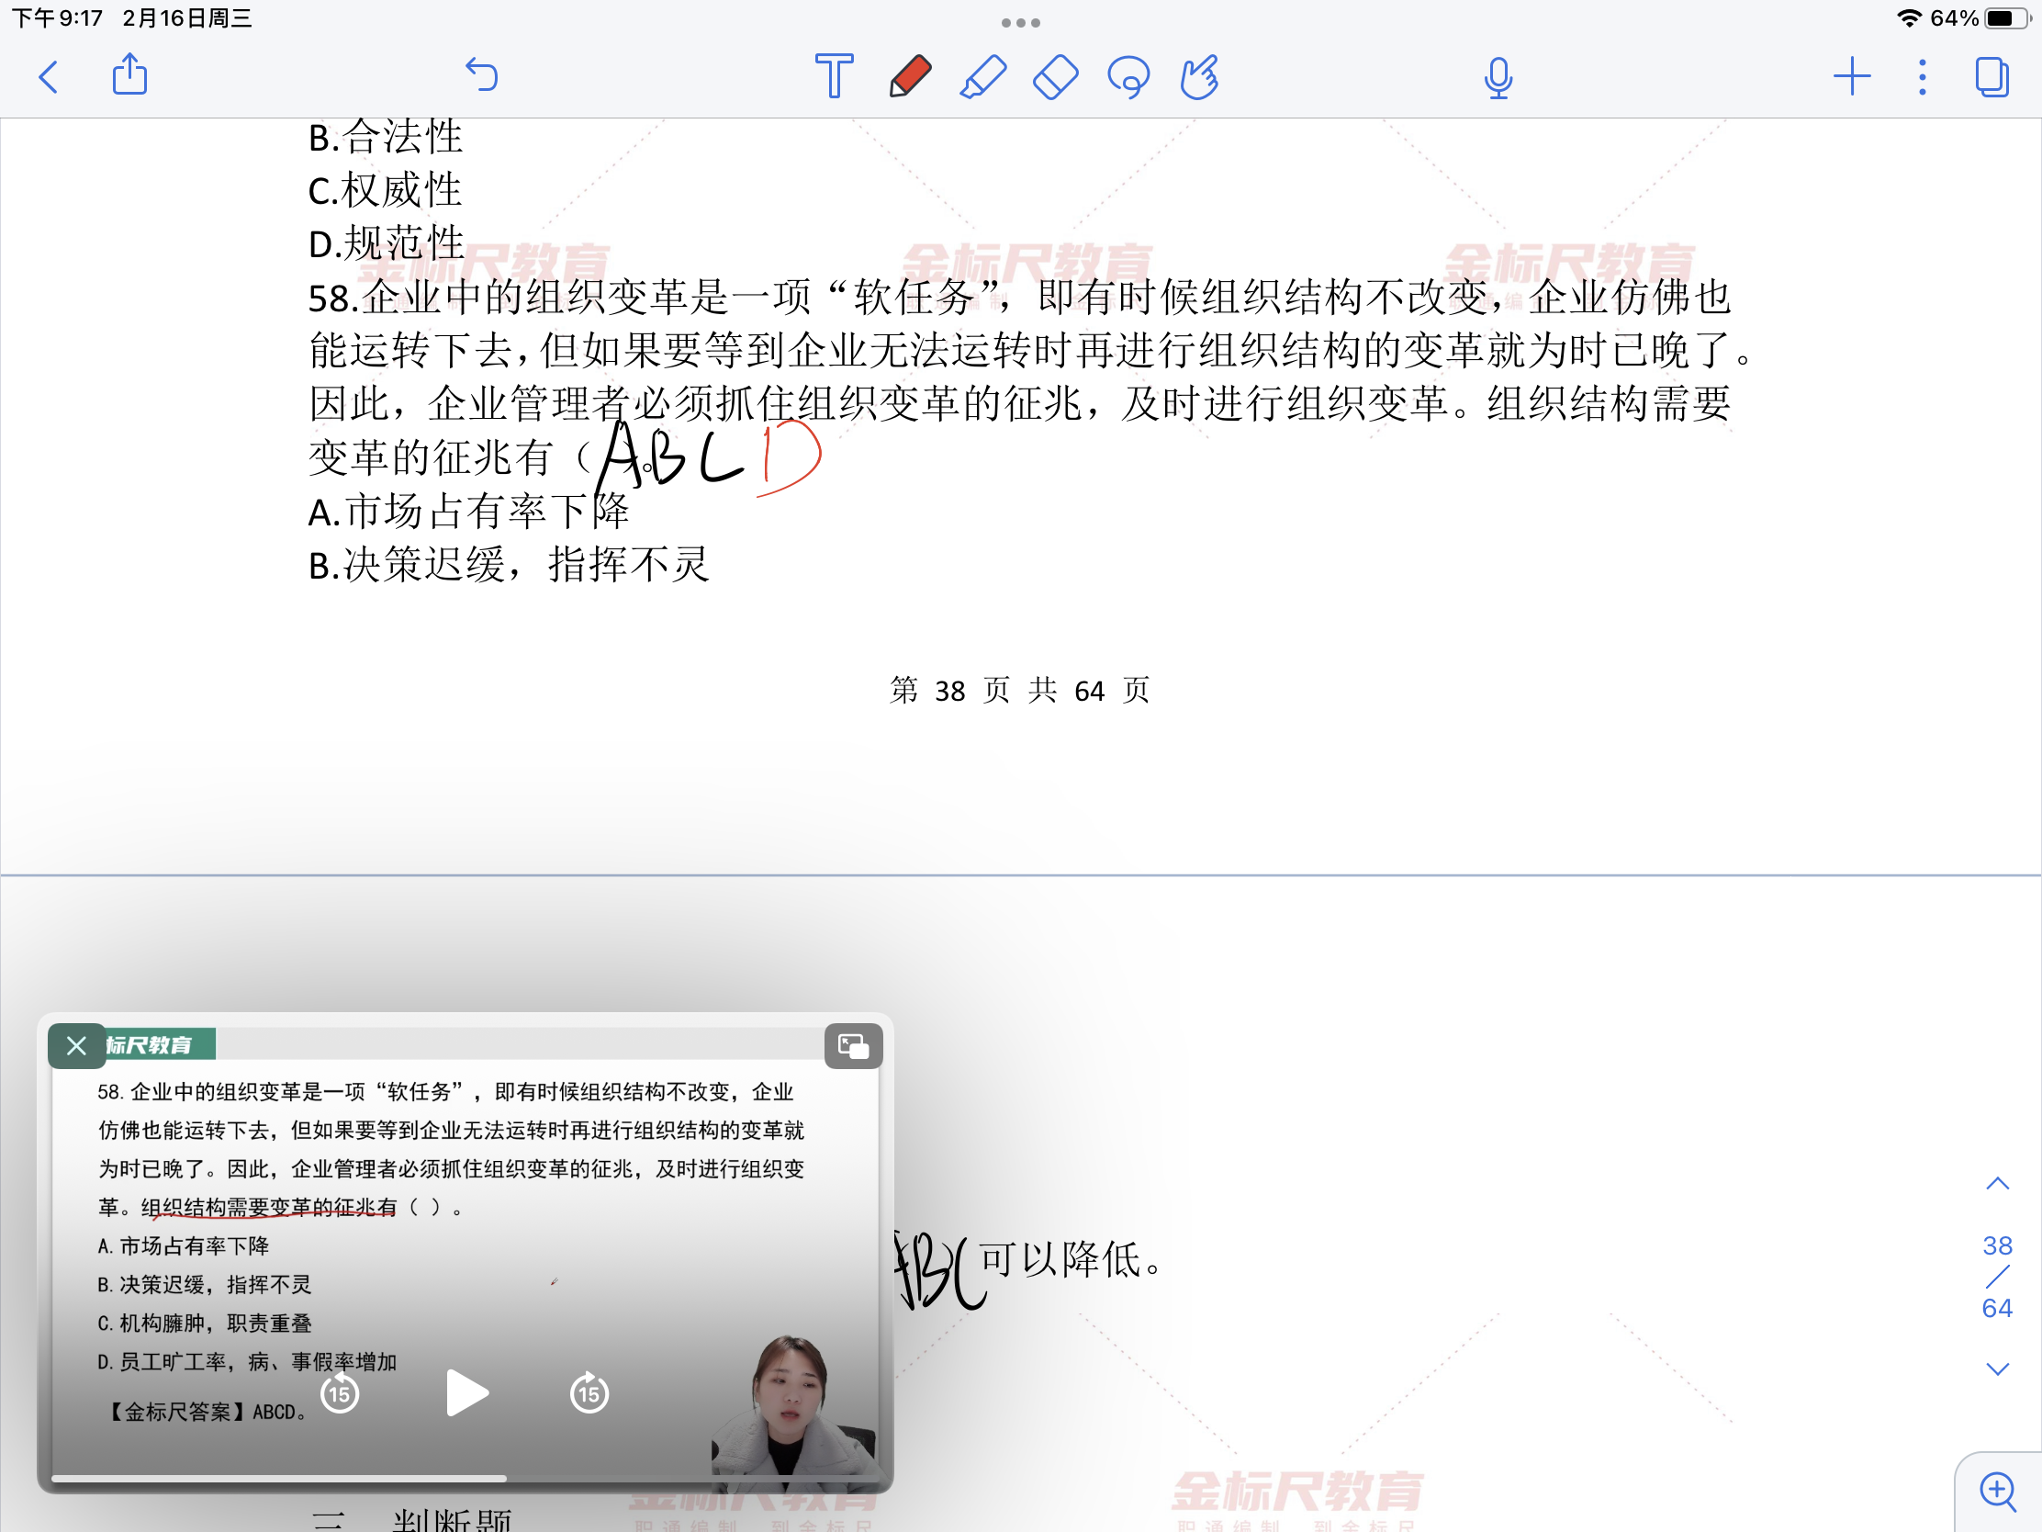Tap 'C. 机构臃肿，职责重叠' in the video
The height and width of the screenshot is (1532, 2042).
click(205, 1324)
